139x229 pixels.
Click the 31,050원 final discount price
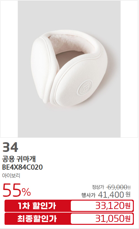[x=113, y=219]
